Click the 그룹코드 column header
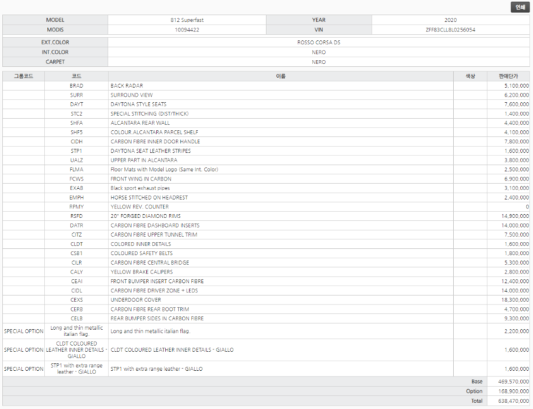 (x=23, y=76)
